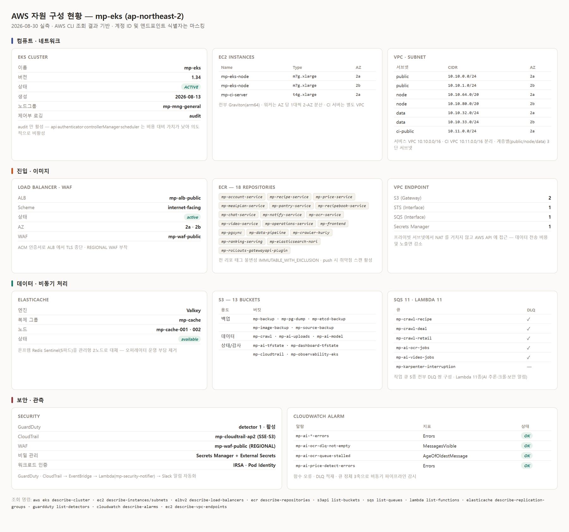Click the mp-crawl-recipe queue

(414, 319)
